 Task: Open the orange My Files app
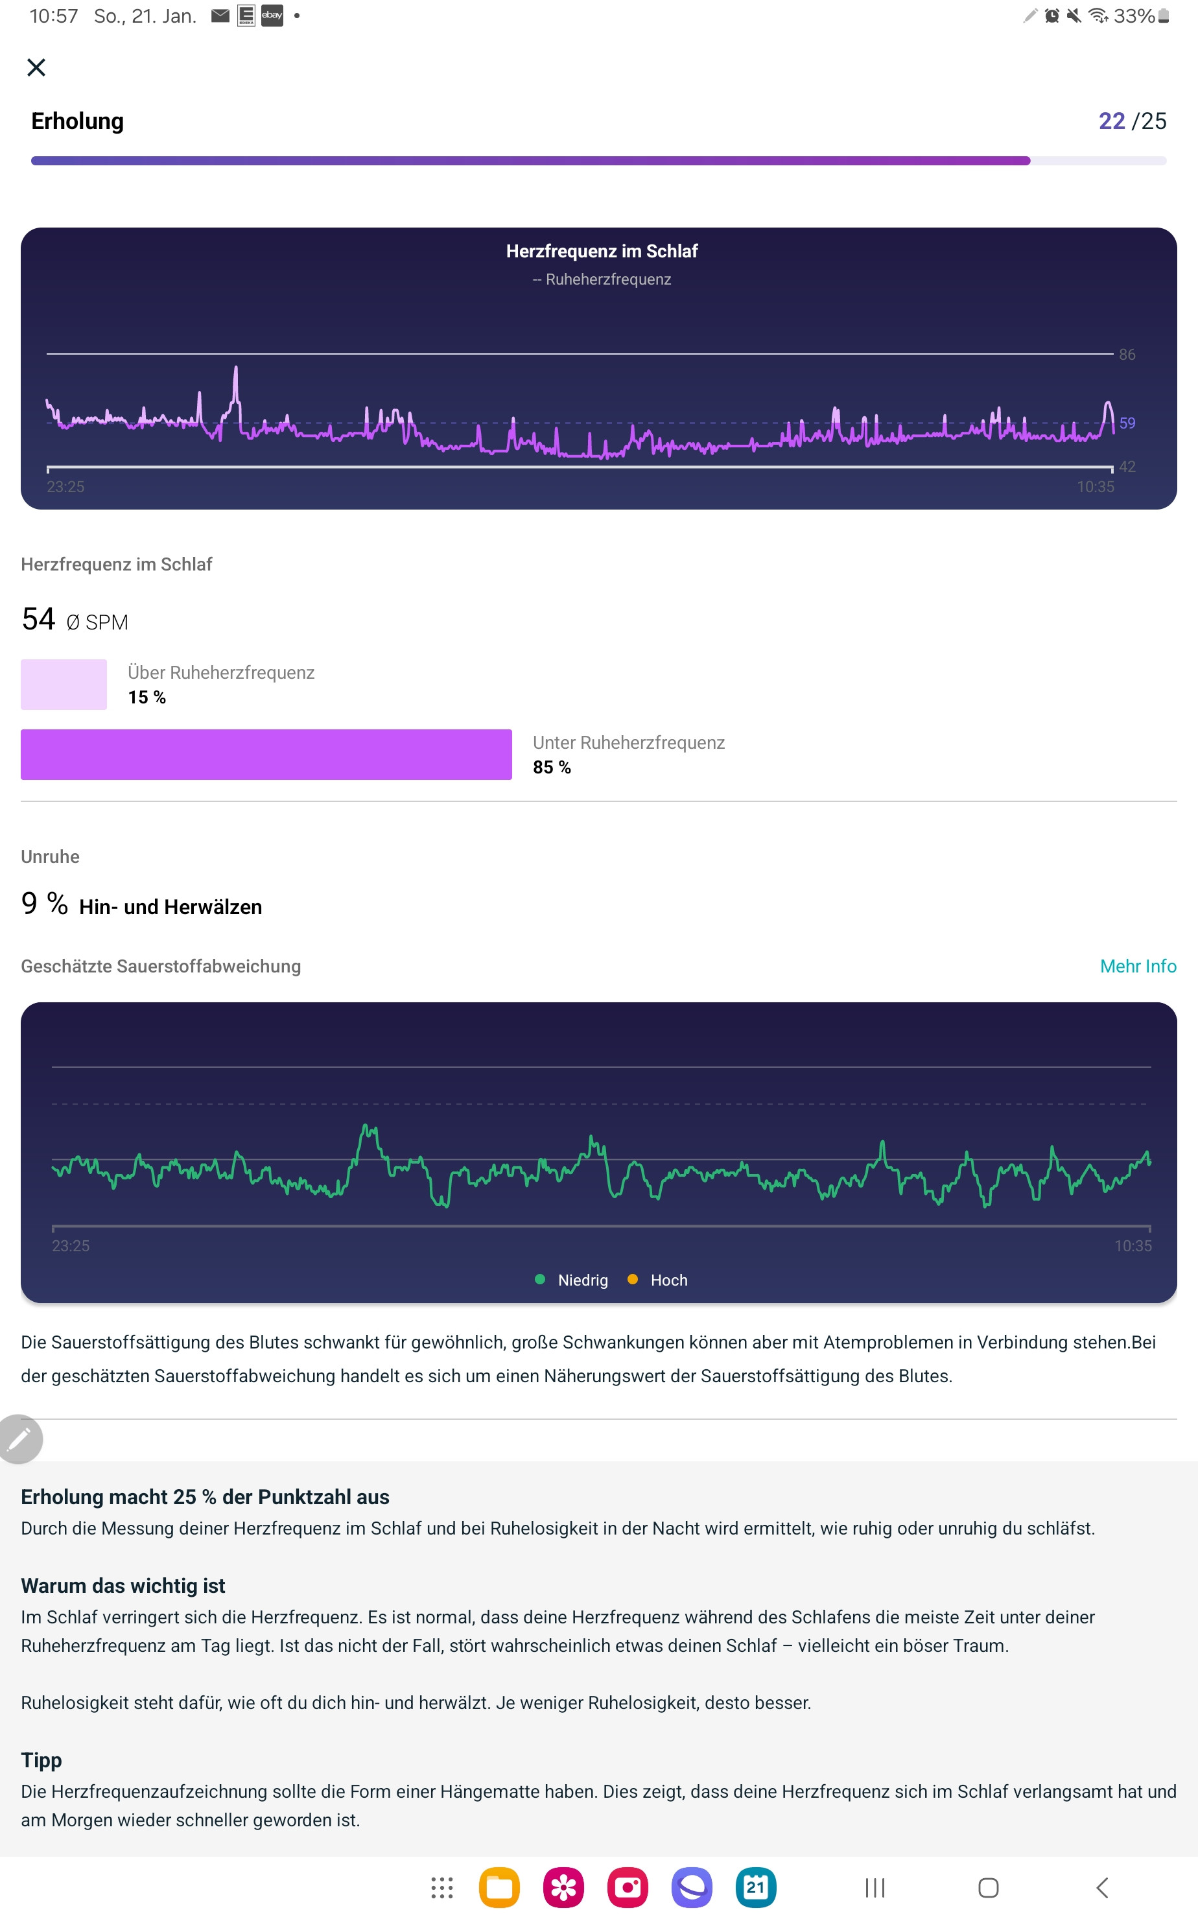pyautogui.click(x=499, y=1887)
